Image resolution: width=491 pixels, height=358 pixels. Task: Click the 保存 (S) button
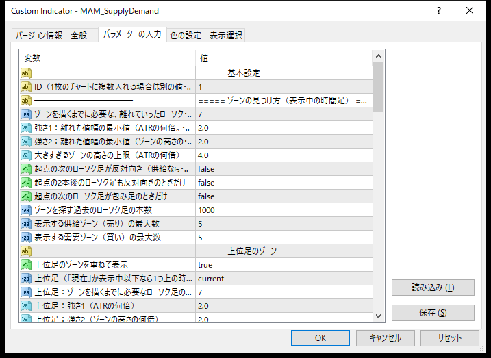click(433, 313)
